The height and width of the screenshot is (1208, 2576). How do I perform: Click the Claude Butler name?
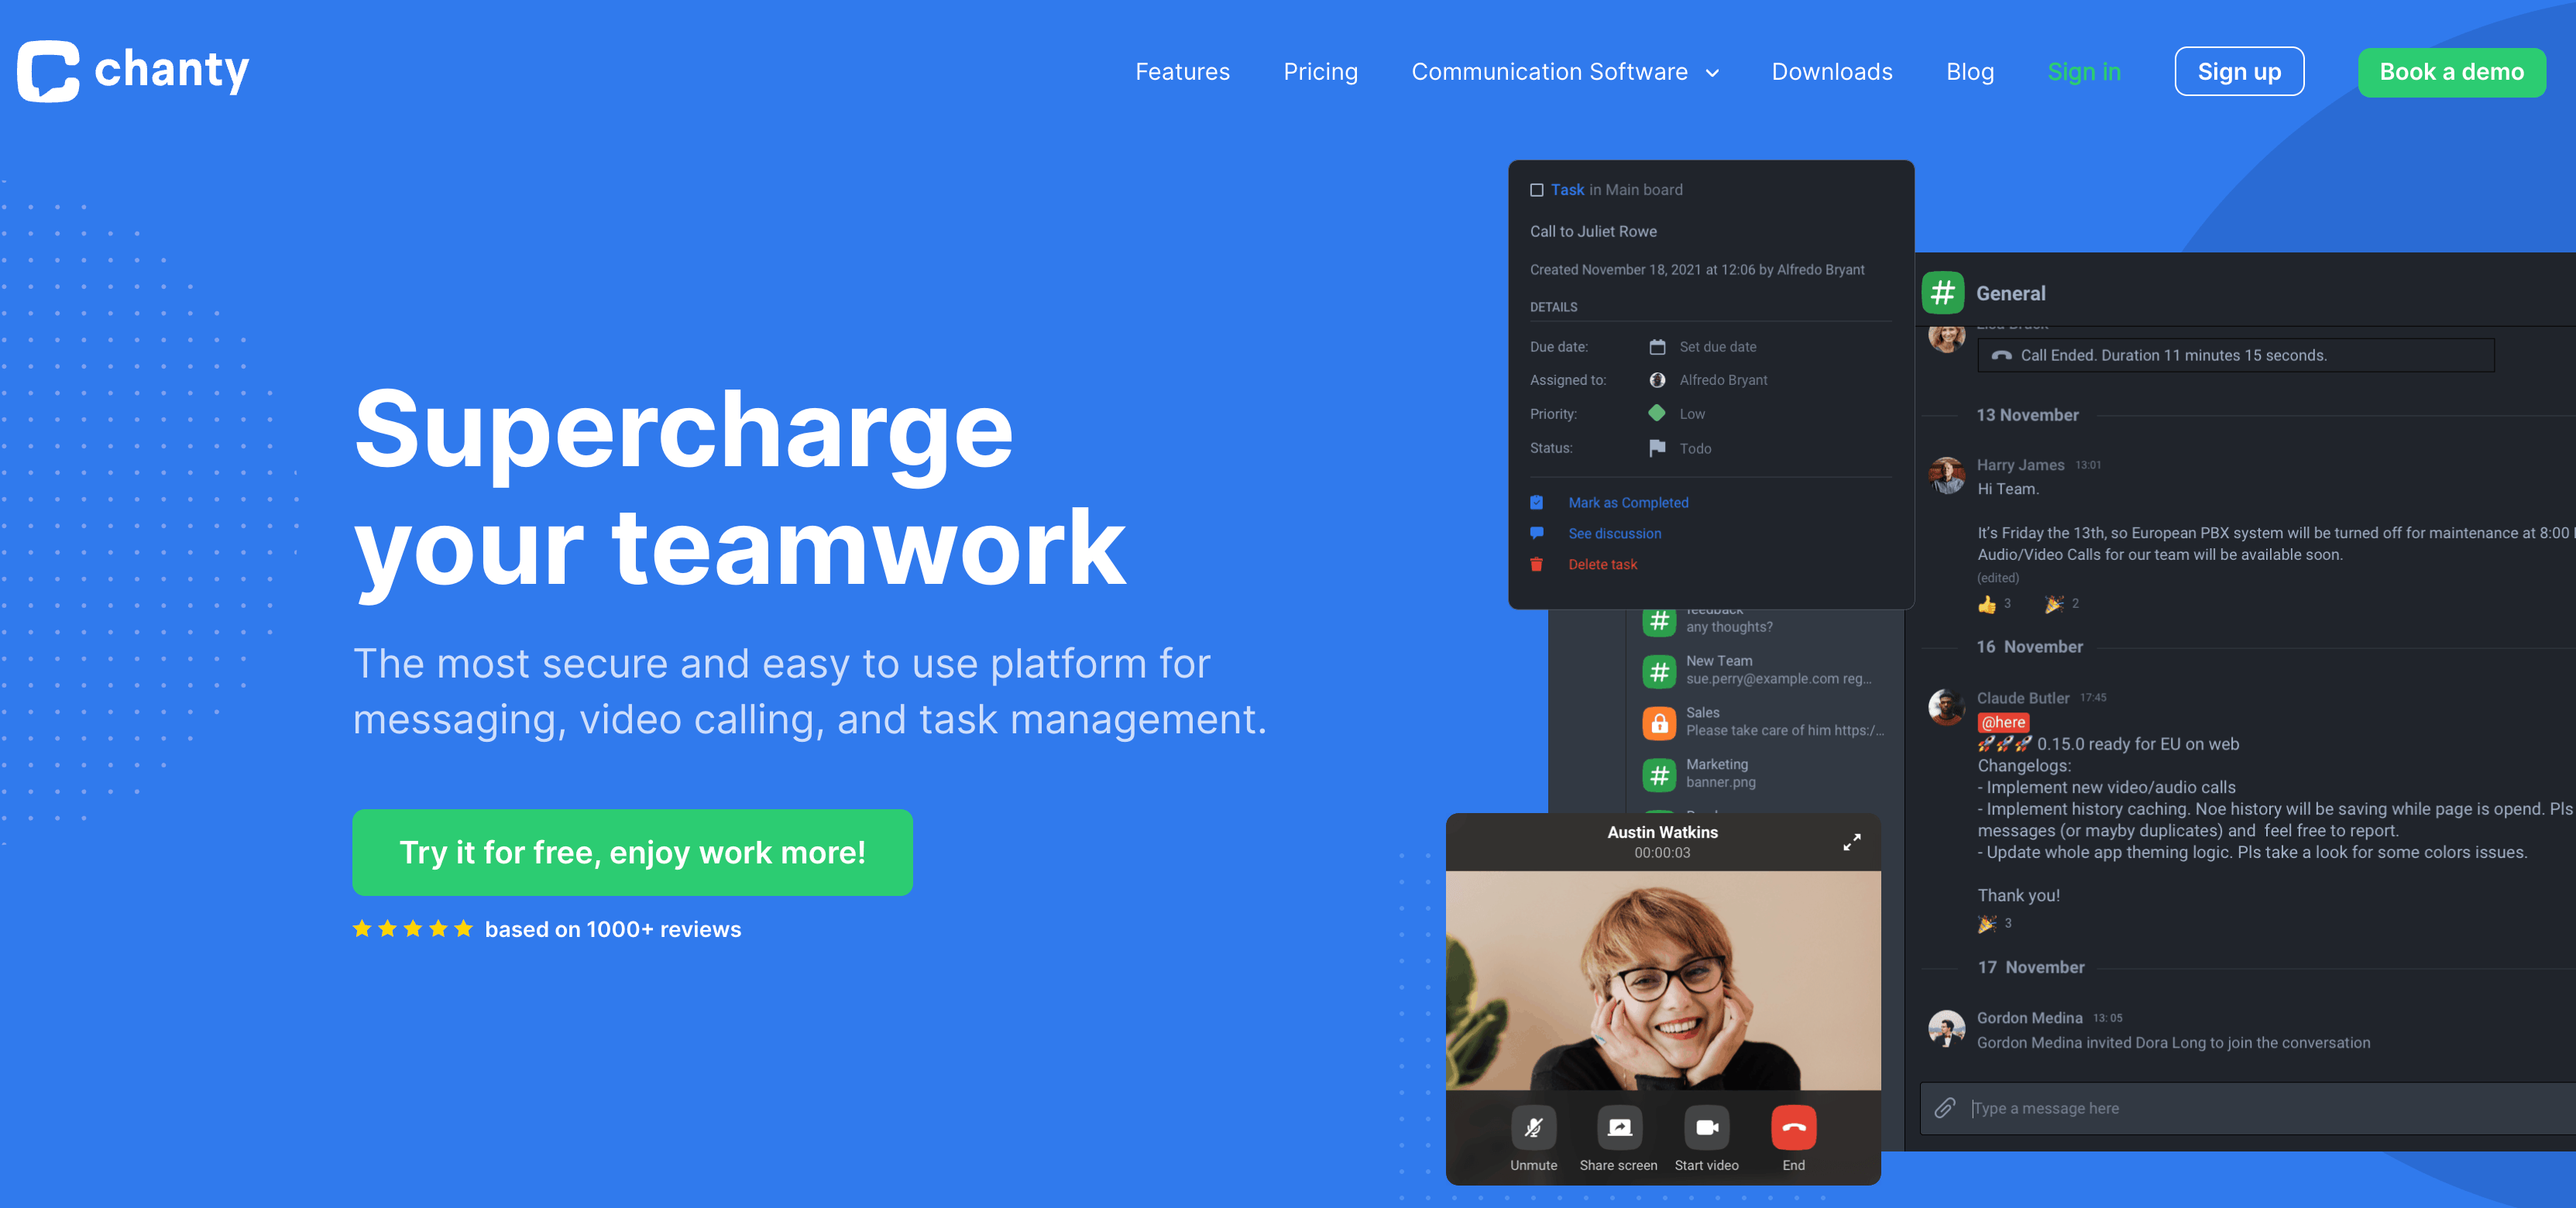click(2022, 698)
